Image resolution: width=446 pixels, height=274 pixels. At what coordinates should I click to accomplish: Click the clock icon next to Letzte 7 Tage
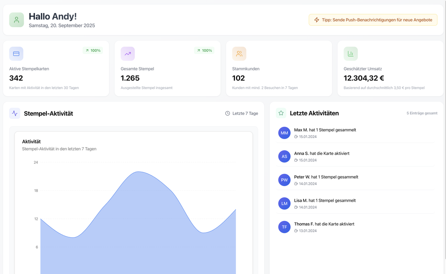coord(227,113)
